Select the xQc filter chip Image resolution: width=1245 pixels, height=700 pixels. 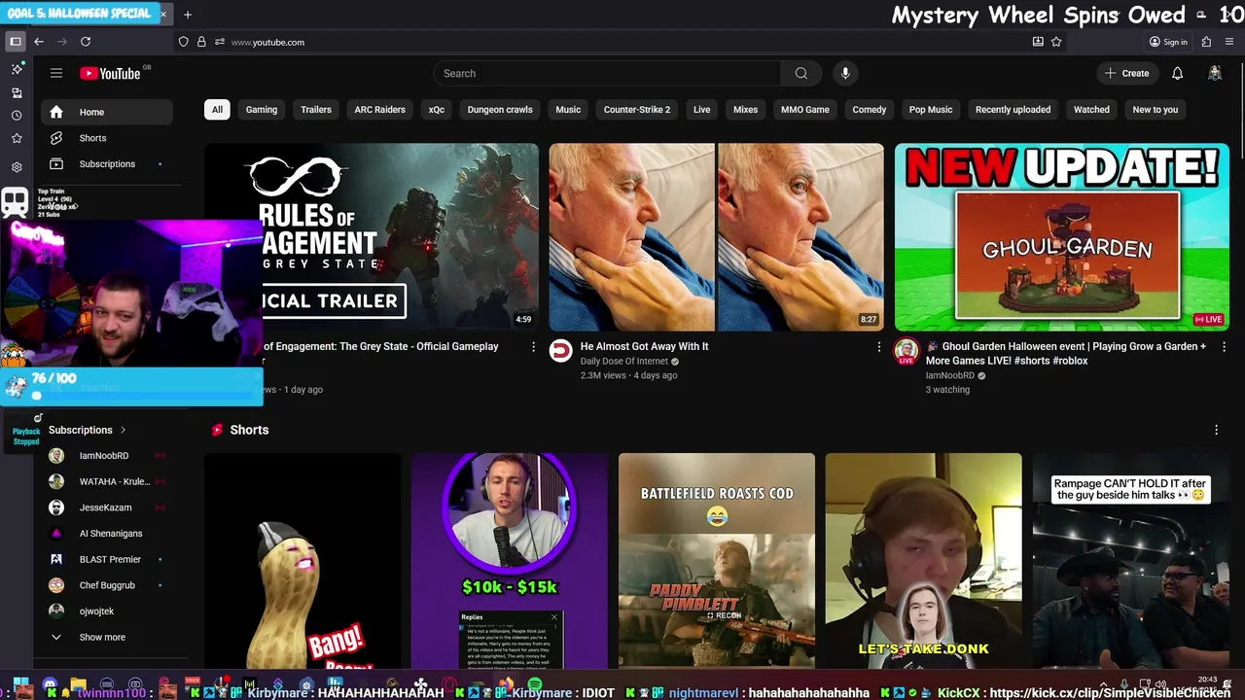tap(437, 110)
